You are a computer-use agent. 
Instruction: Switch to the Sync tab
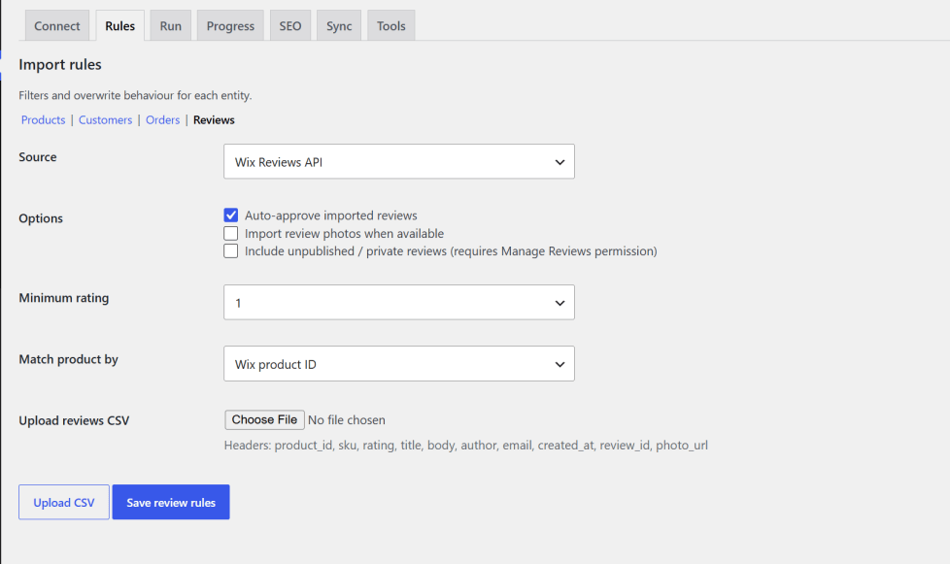[x=339, y=26]
